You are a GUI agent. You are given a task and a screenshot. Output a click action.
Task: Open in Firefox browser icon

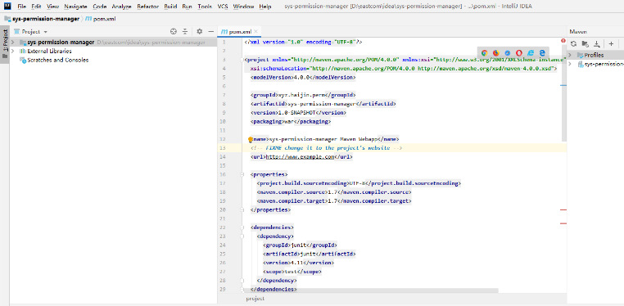pos(496,52)
